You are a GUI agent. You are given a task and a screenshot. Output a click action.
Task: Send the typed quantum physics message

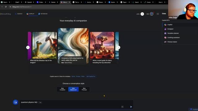coord(131,107)
